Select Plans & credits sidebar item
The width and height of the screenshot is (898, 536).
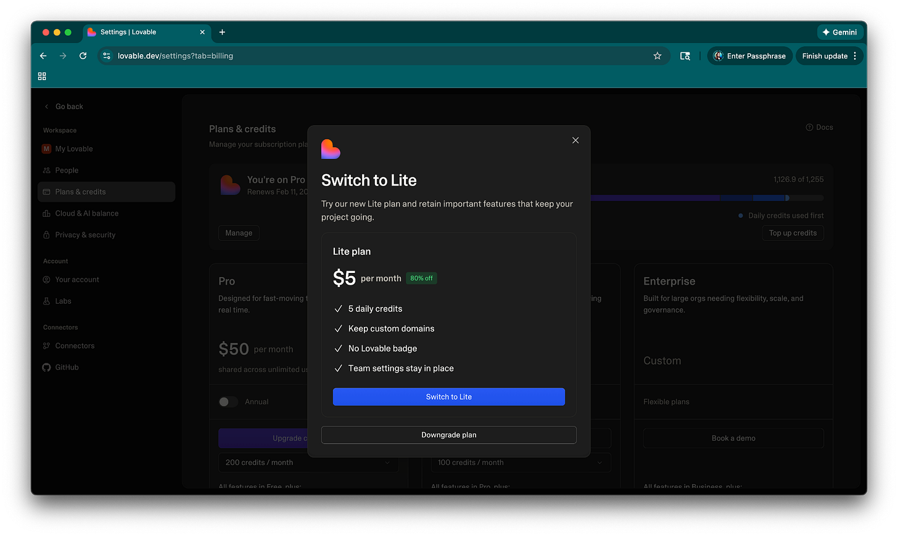coord(106,192)
